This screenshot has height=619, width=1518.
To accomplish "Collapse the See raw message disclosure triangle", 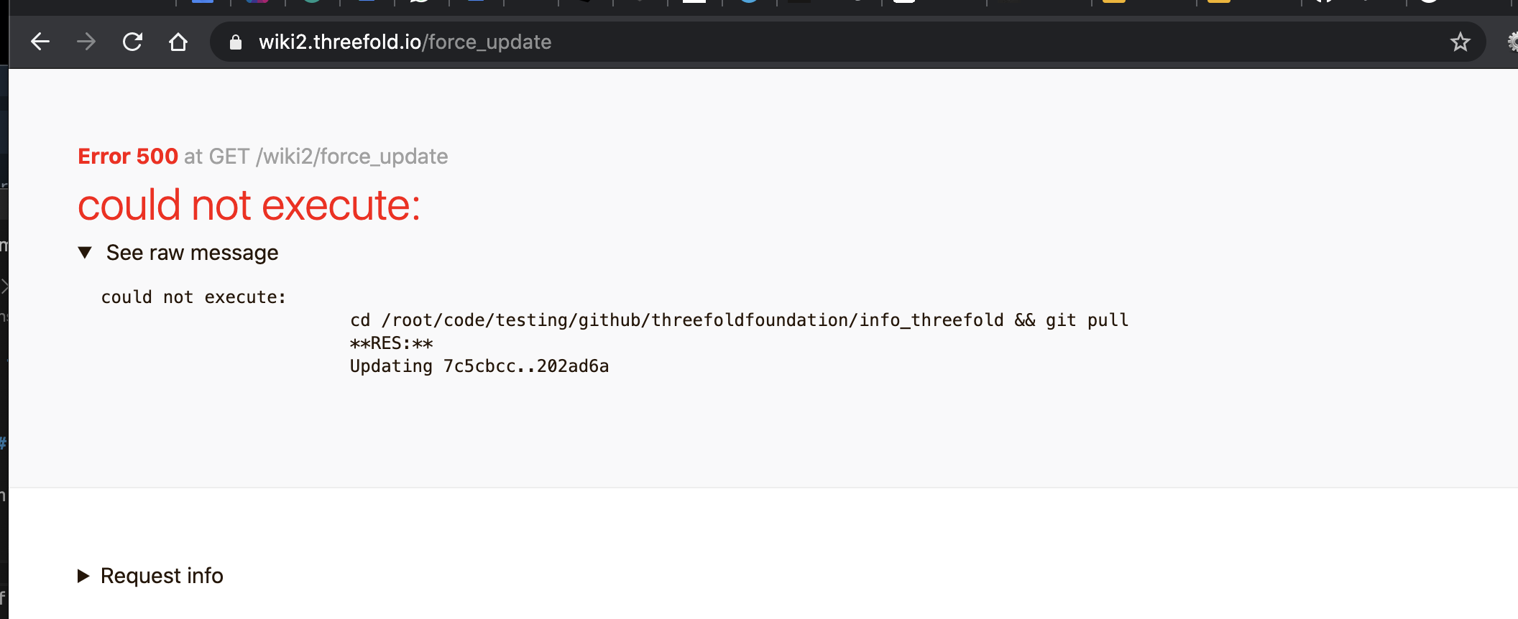I will pyautogui.click(x=86, y=252).
